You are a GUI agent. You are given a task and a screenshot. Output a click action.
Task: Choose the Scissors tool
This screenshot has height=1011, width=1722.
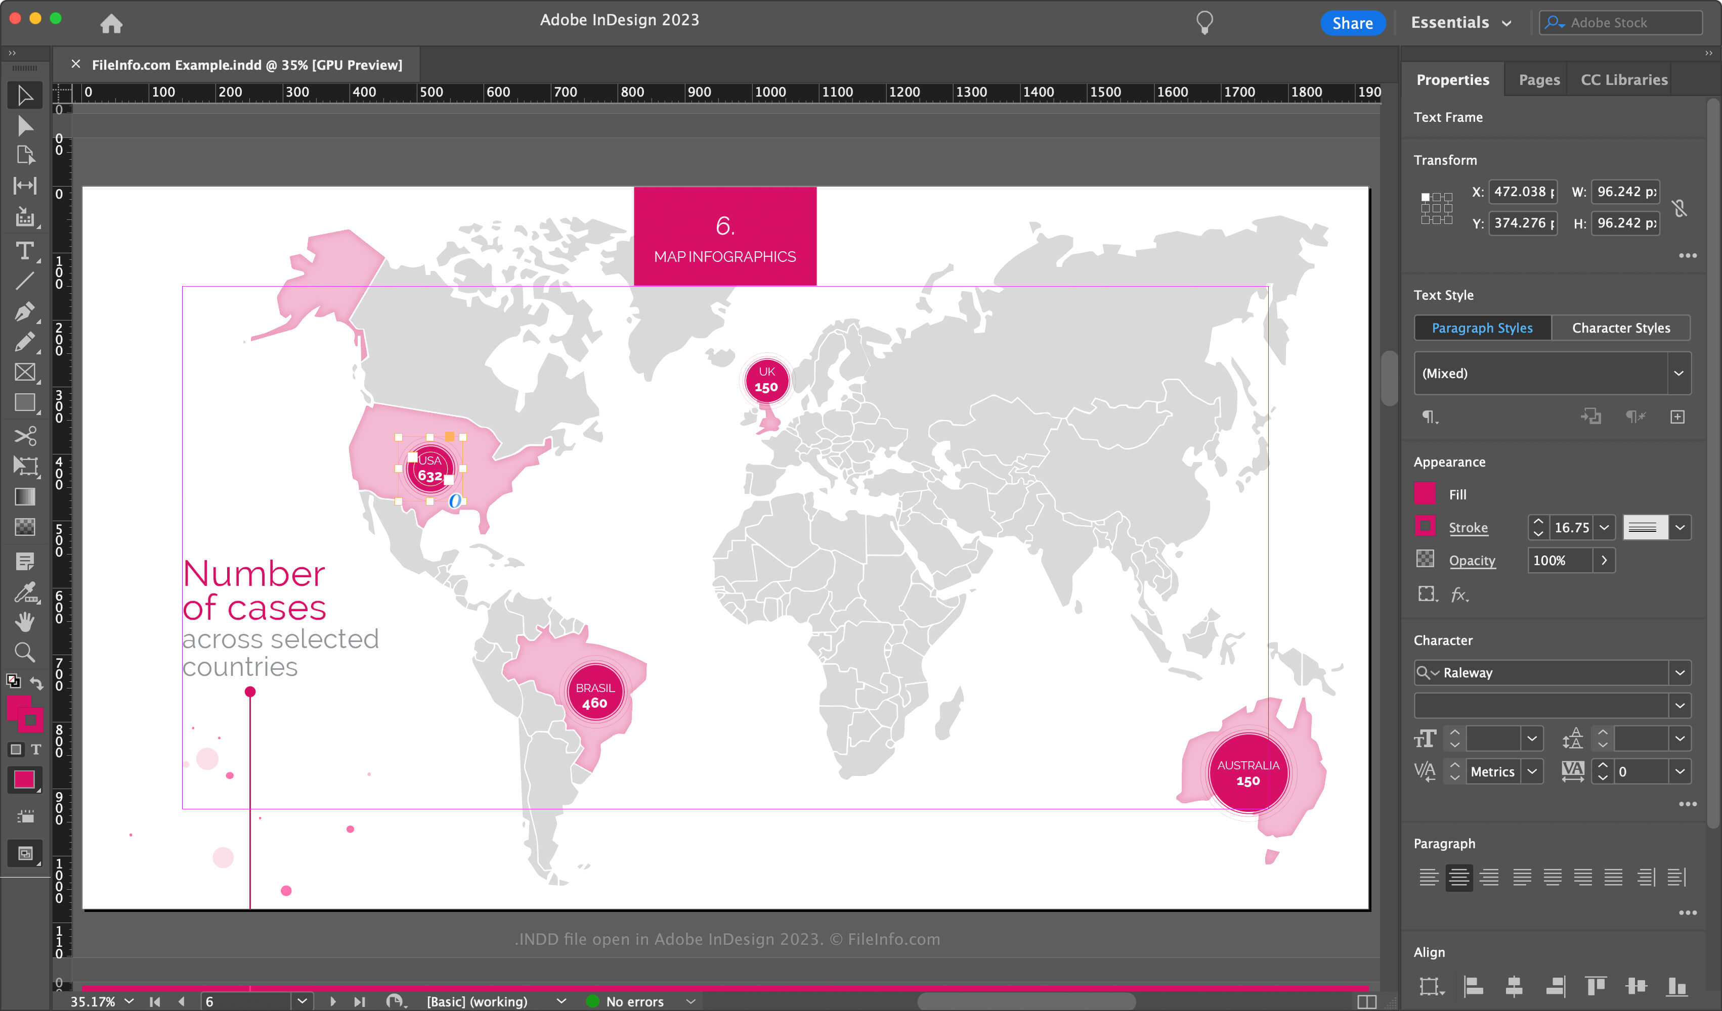25,436
